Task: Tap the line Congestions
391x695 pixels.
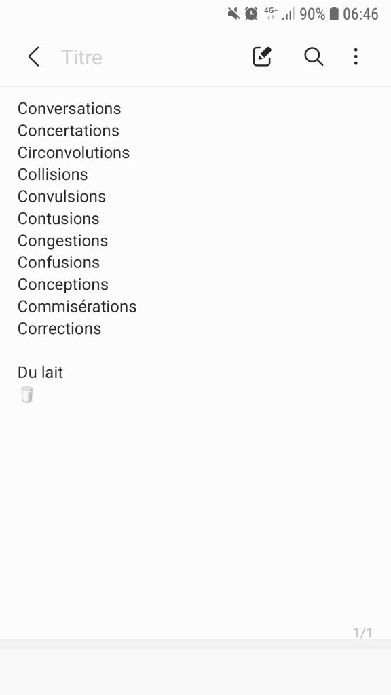Action: click(63, 241)
